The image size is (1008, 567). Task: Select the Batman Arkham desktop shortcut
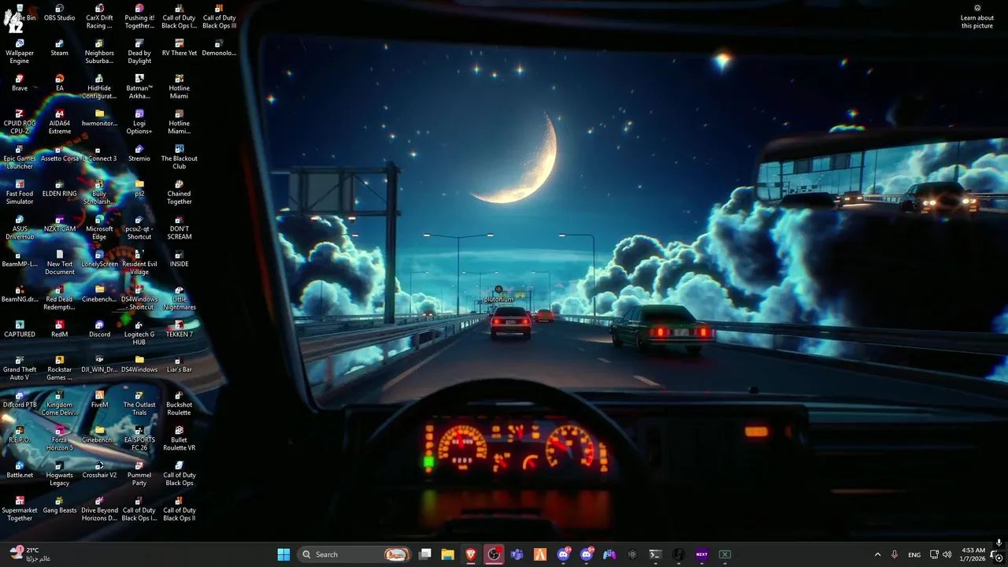pyautogui.click(x=139, y=87)
